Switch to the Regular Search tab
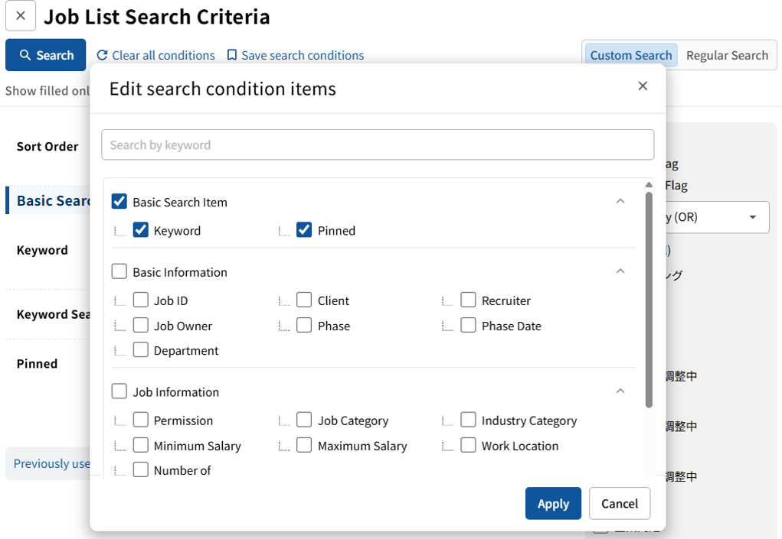 (726, 55)
